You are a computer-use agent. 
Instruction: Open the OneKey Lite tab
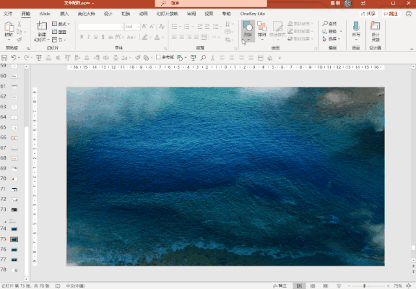[253, 14]
